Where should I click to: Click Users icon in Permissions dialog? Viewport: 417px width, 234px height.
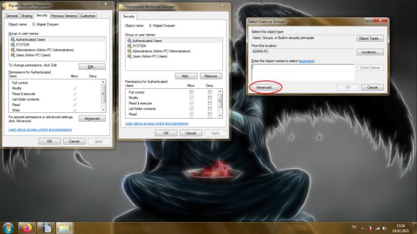click(x=129, y=56)
